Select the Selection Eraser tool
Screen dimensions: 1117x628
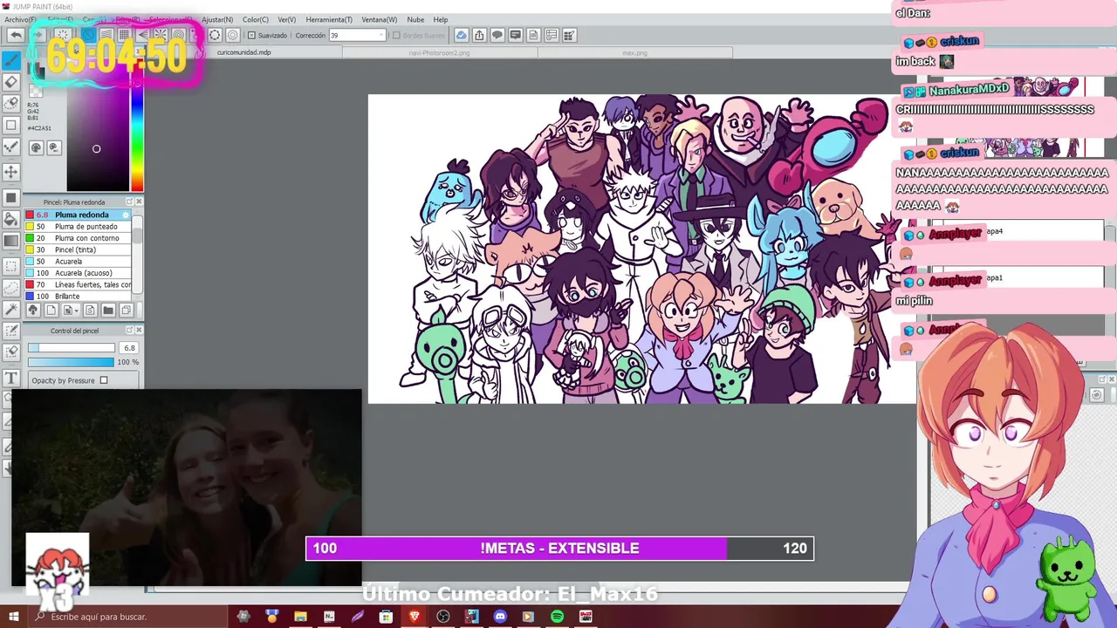(x=11, y=352)
